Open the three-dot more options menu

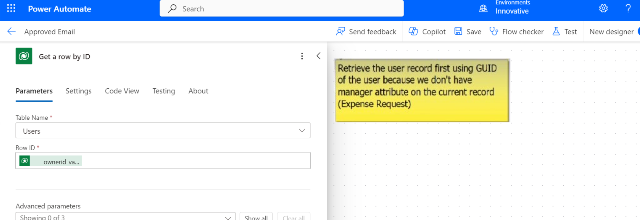coord(302,56)
